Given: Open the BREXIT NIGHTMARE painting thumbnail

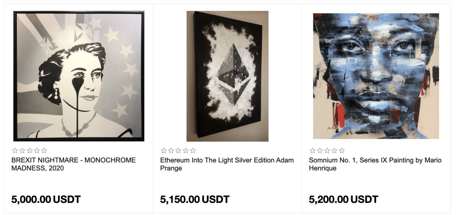Looking at the screenshot, I should [79, 76].
